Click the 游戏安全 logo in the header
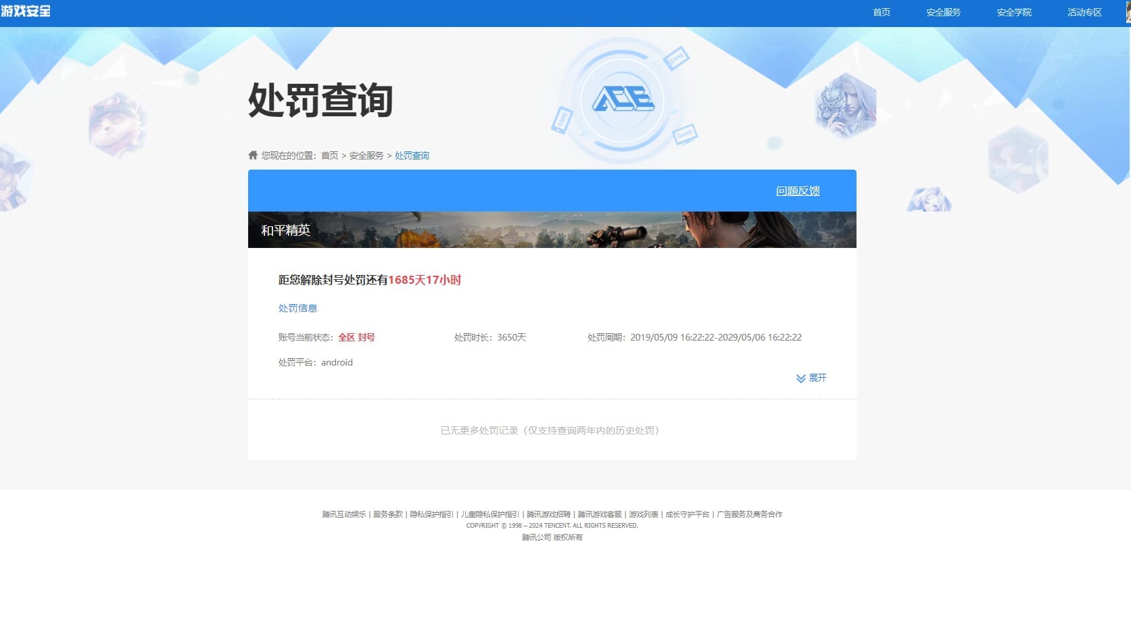1131x619 pixels. tap(26, 11)
